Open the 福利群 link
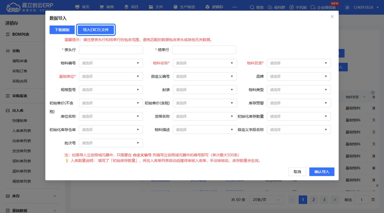The image size is (384, 213). pos(276,7)
